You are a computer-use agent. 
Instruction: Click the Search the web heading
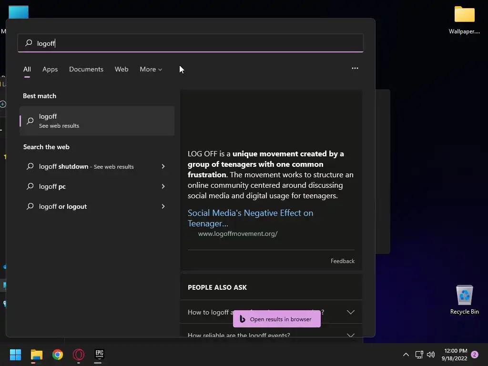point(46,147)
